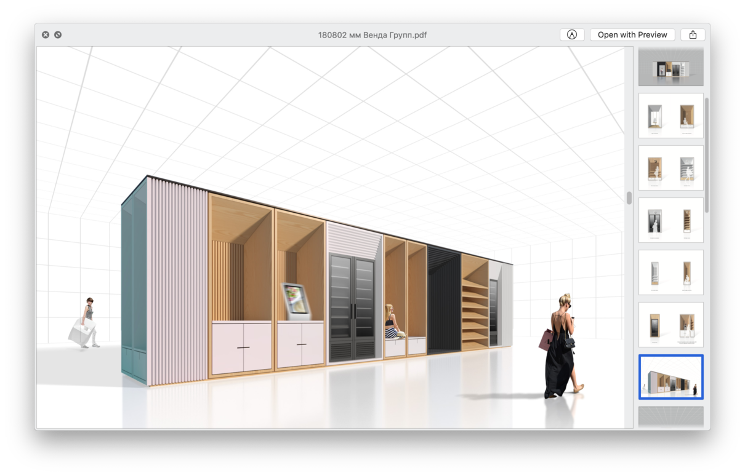Viewport: 745px width, 476px height.
Task: Click Open with Preview button
Action: pyautogui.click(x=632, y=35)
